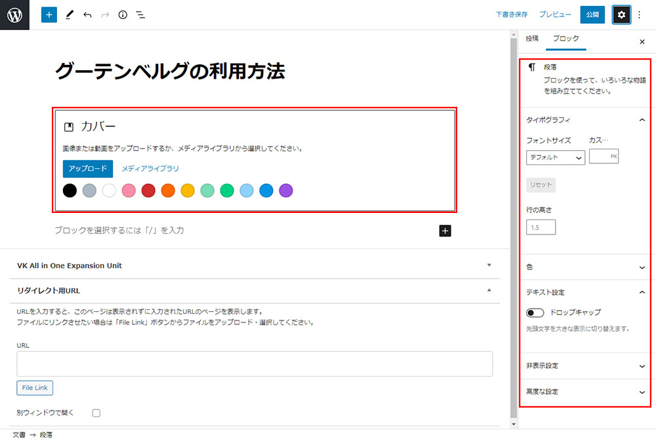Pick the red color swatch

coord(148,191)
